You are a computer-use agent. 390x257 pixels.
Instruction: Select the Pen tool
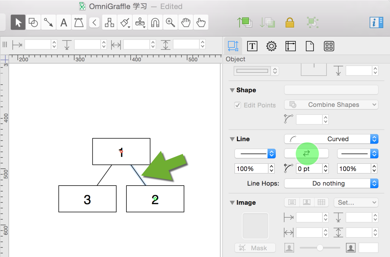click(x=79, y=22)
